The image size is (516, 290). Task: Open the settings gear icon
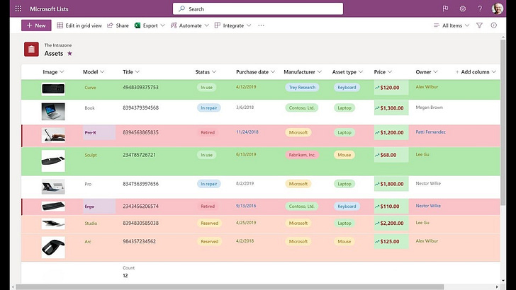click(463, 9)
